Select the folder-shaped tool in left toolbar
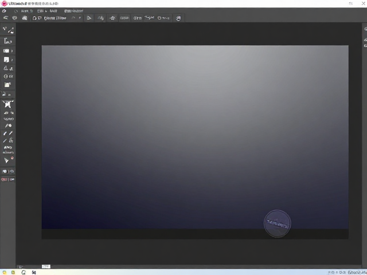Screen dimensions: 367x275 coord(7,85)
